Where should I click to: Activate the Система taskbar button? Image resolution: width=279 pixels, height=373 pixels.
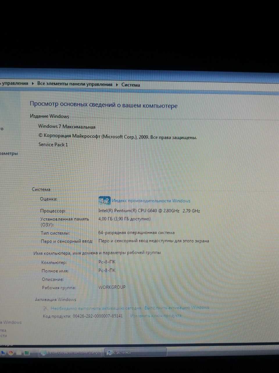(135, 353)
